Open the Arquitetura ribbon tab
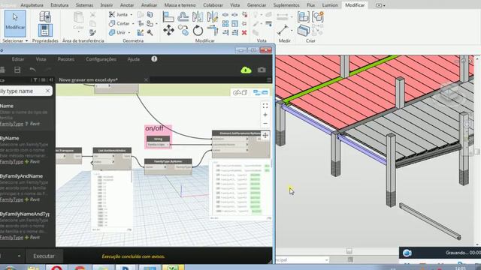Viewport: 481px width, 270px height. tap(32, 5)
